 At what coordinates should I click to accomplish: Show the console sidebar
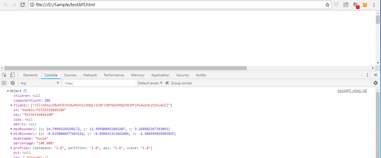[4, 83]
